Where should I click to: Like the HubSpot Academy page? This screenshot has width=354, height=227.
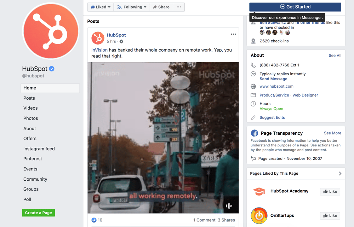[x=330, y=191]
